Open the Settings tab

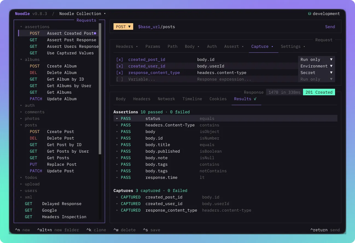coord(293,46)
